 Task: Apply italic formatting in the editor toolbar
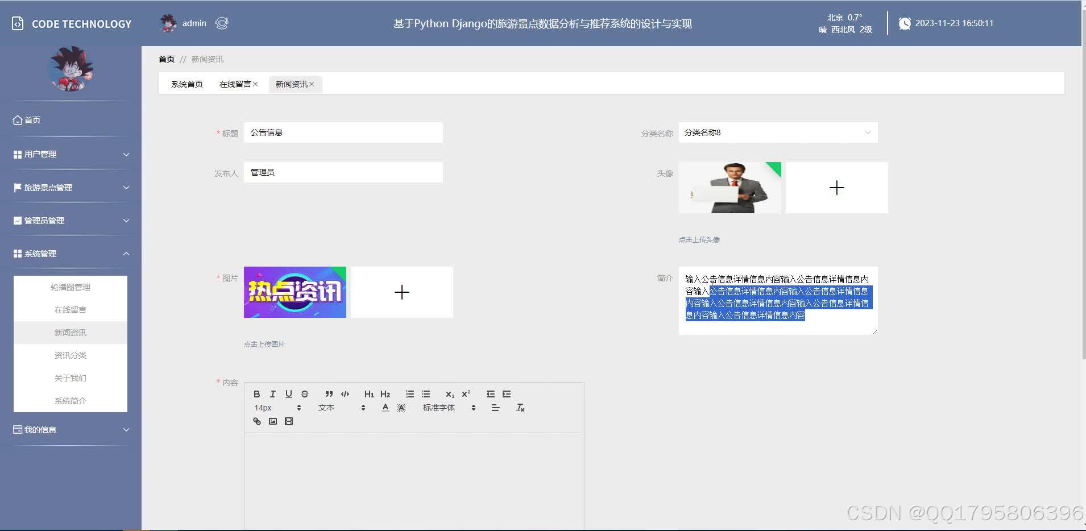tap(272, 393)
